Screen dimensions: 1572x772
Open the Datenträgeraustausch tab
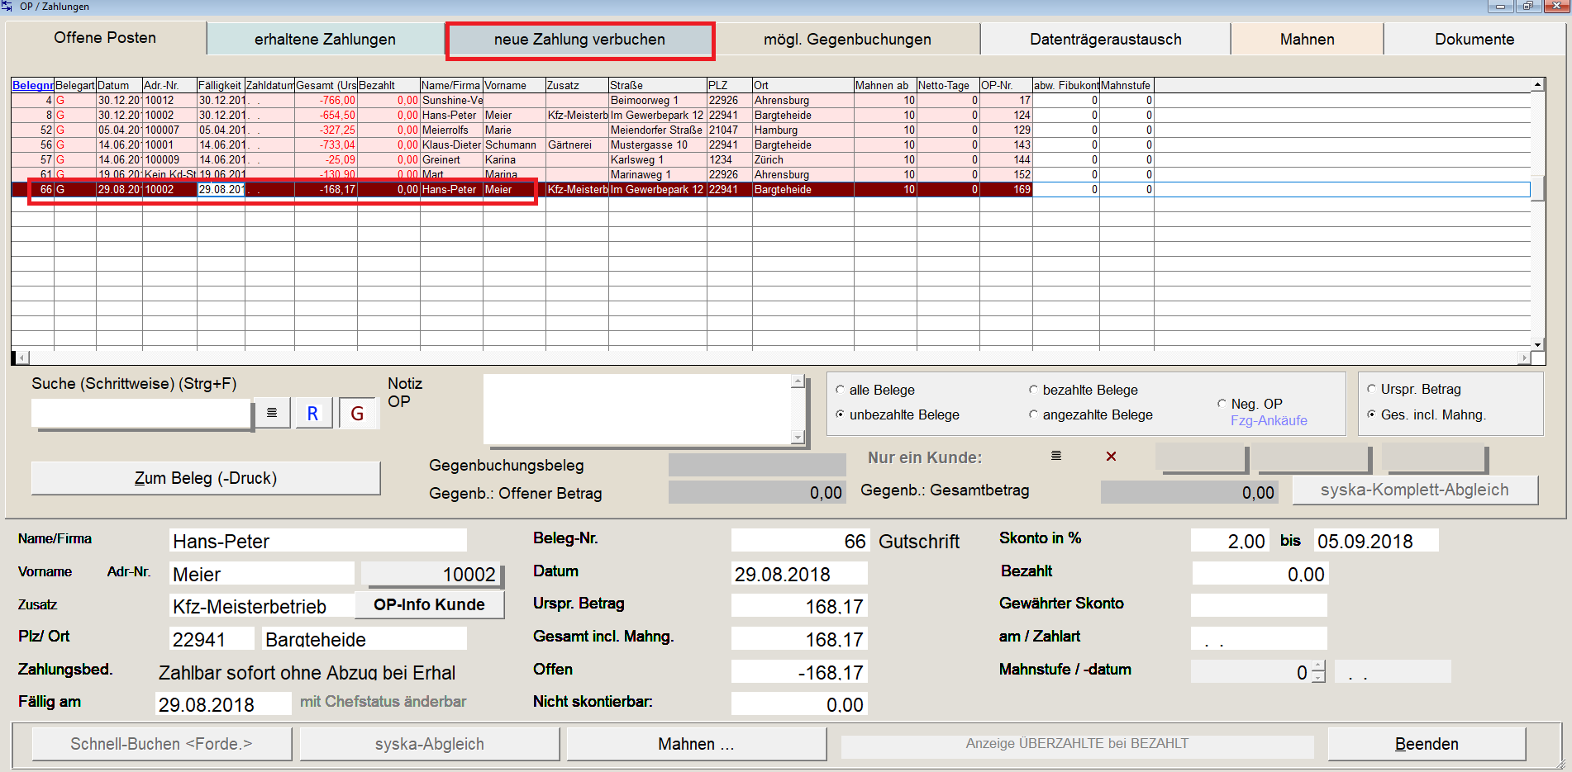pyautogui.click(x=1105, y=39)
